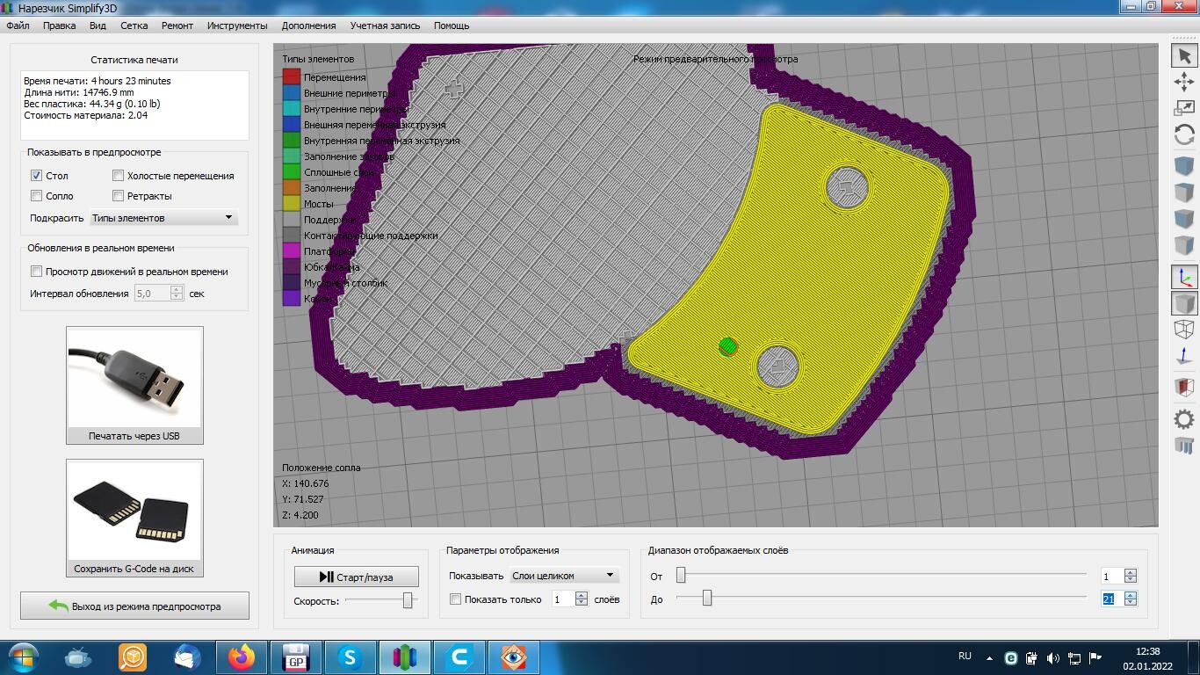This screenshot has width=1200, height=675.
Task: Click Выход из режима предпросмотра button
Action: [134, 606]
